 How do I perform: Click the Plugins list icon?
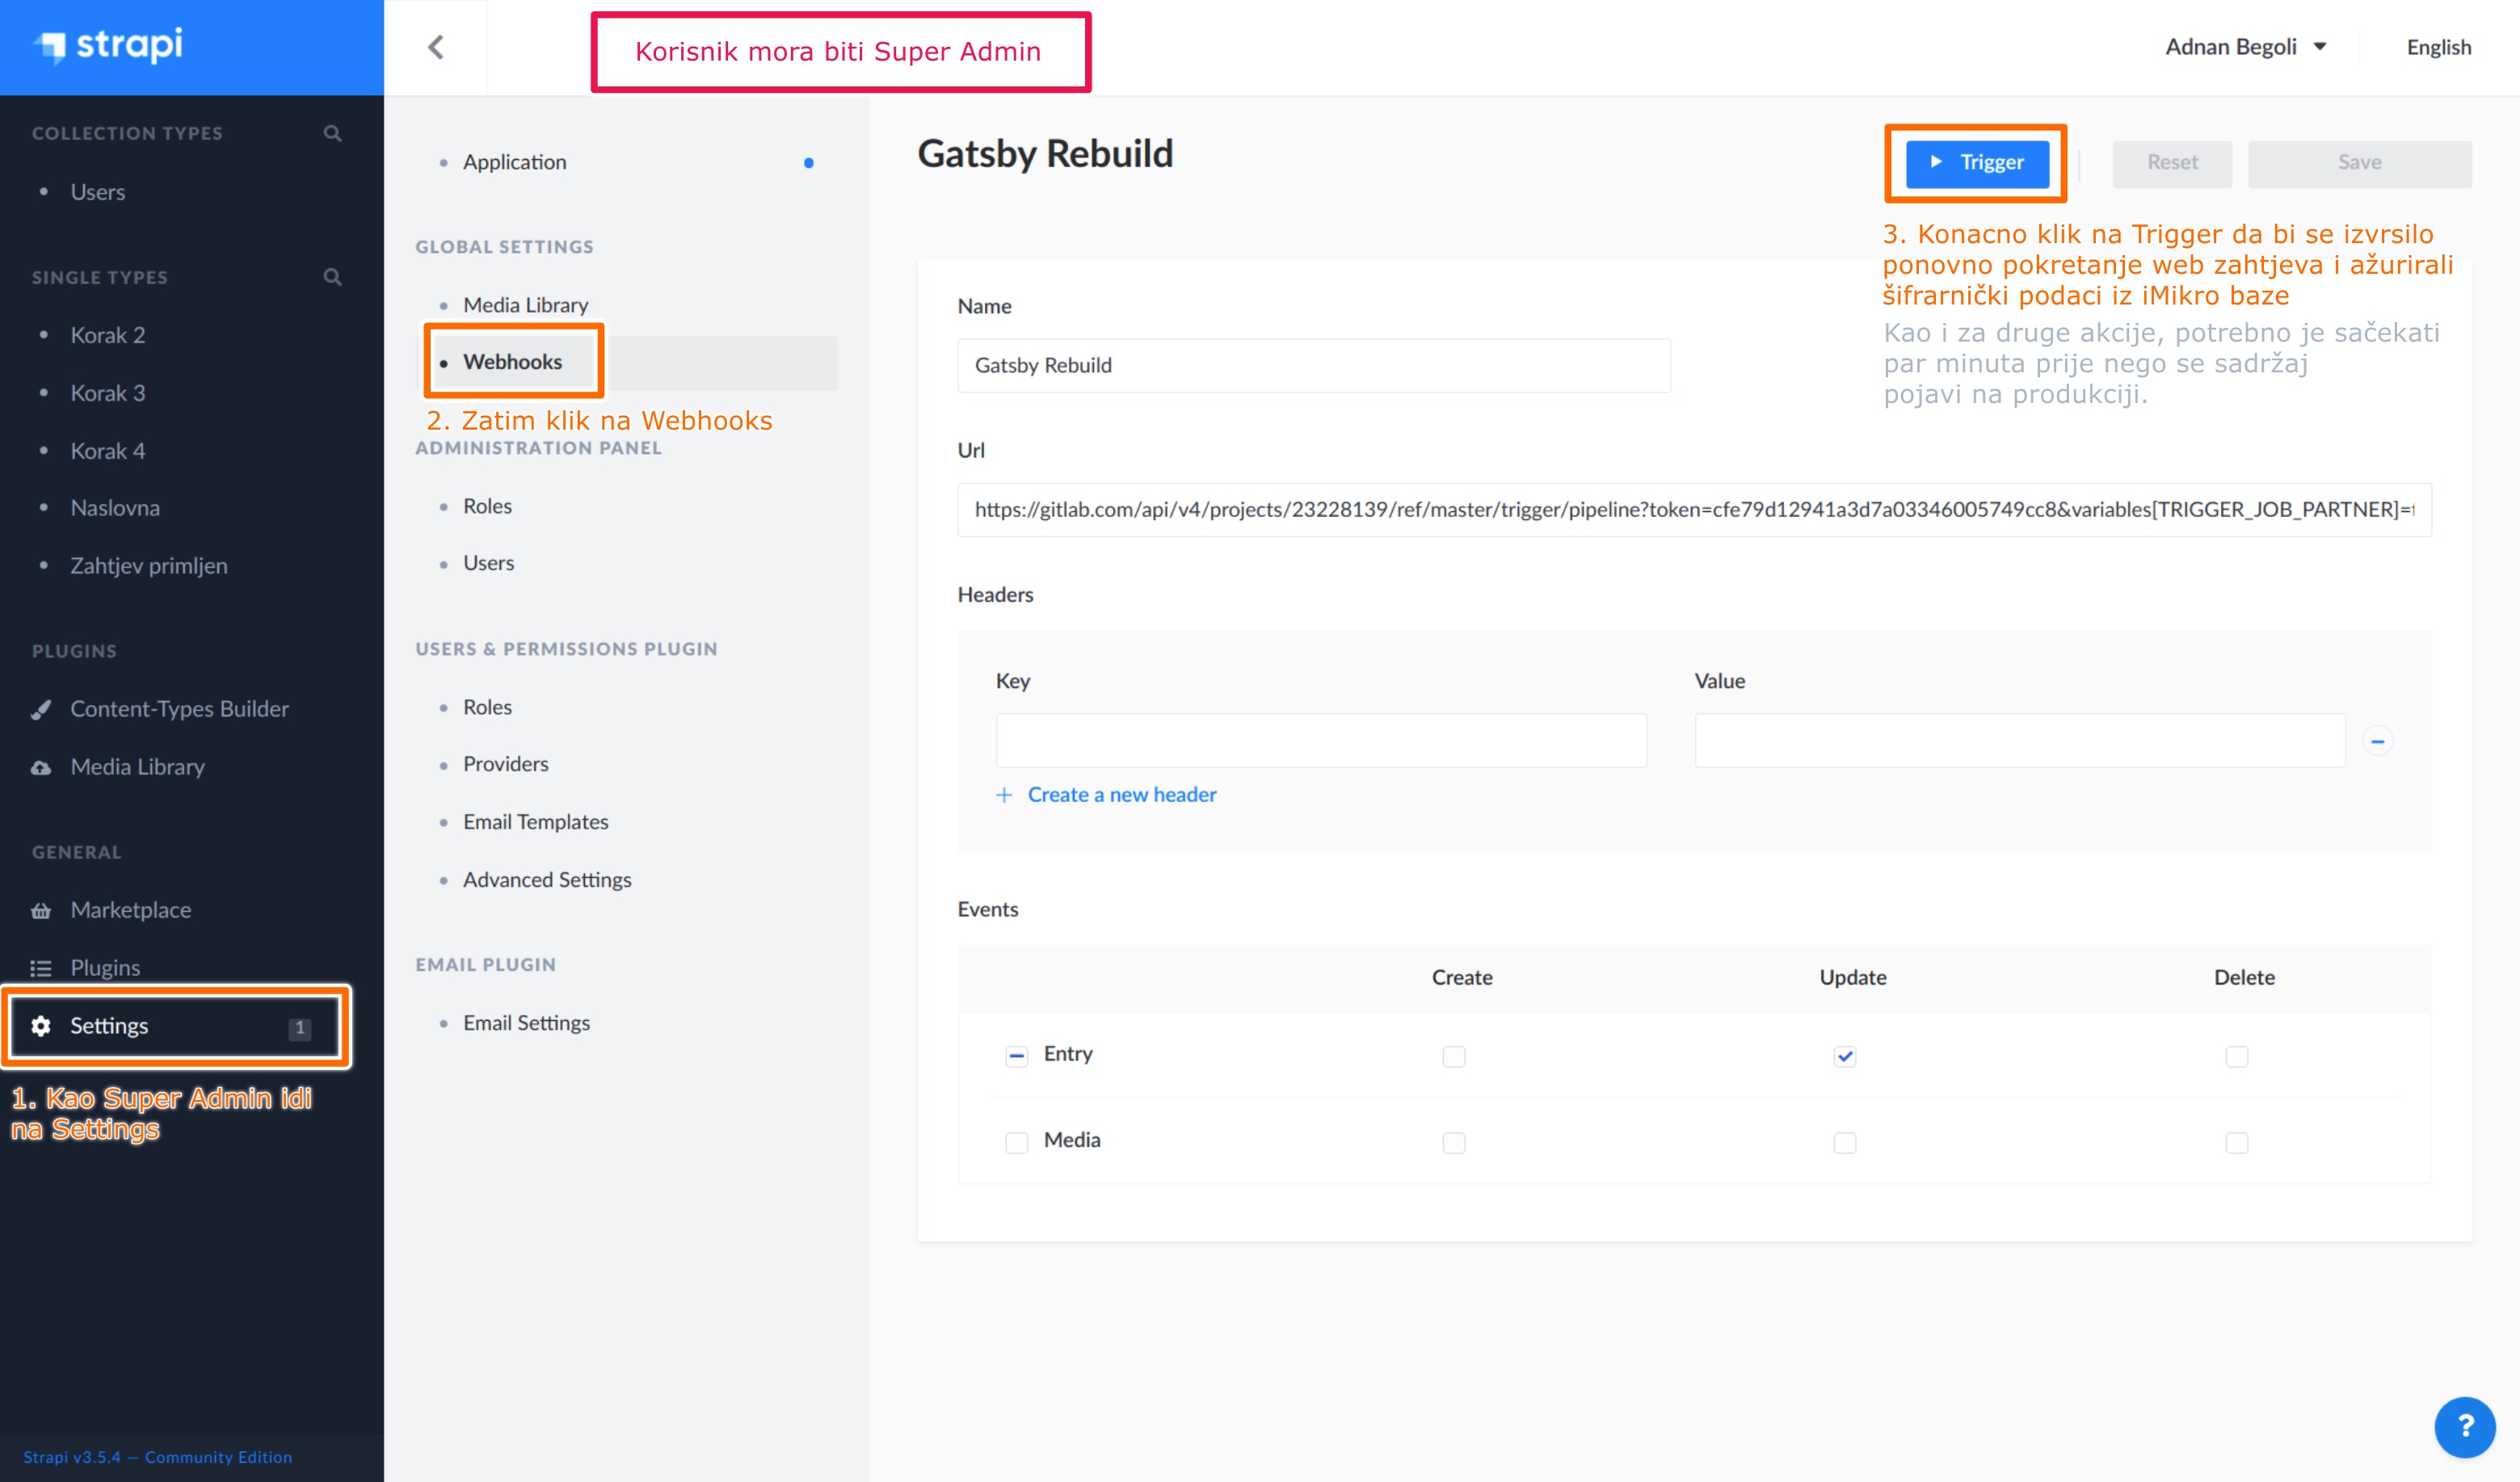click(41, 968)
